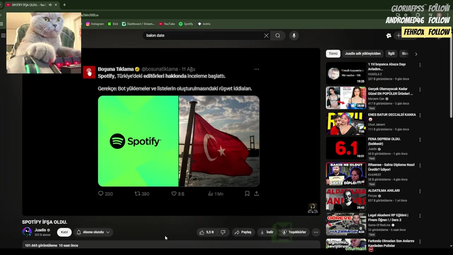Open options for ALDATILMA ANILARI video
The image size is (453, 255).
point(420,191)
